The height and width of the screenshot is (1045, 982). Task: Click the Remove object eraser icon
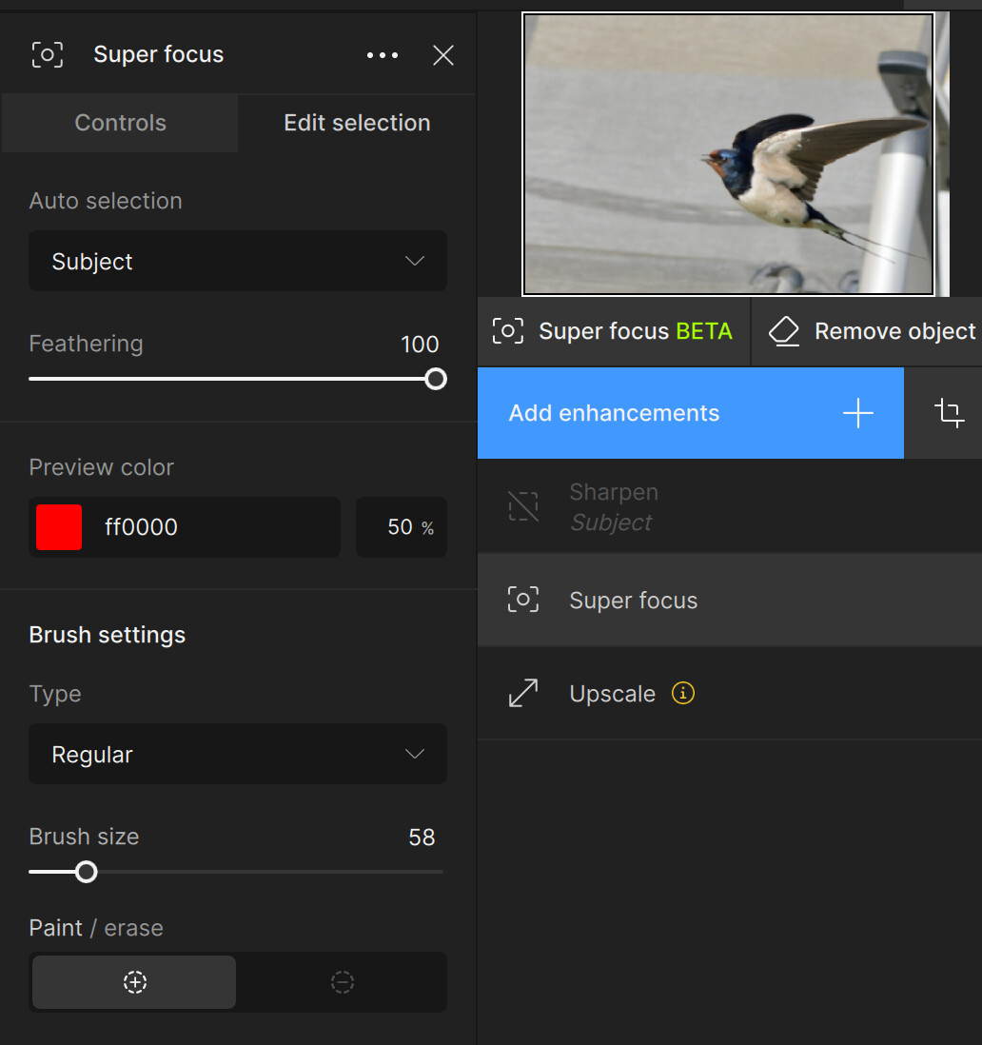coord(784,331)
